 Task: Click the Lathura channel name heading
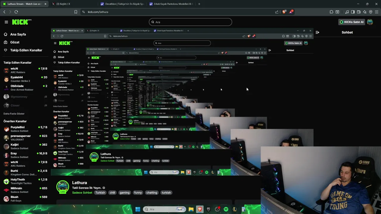pos(79,183)
